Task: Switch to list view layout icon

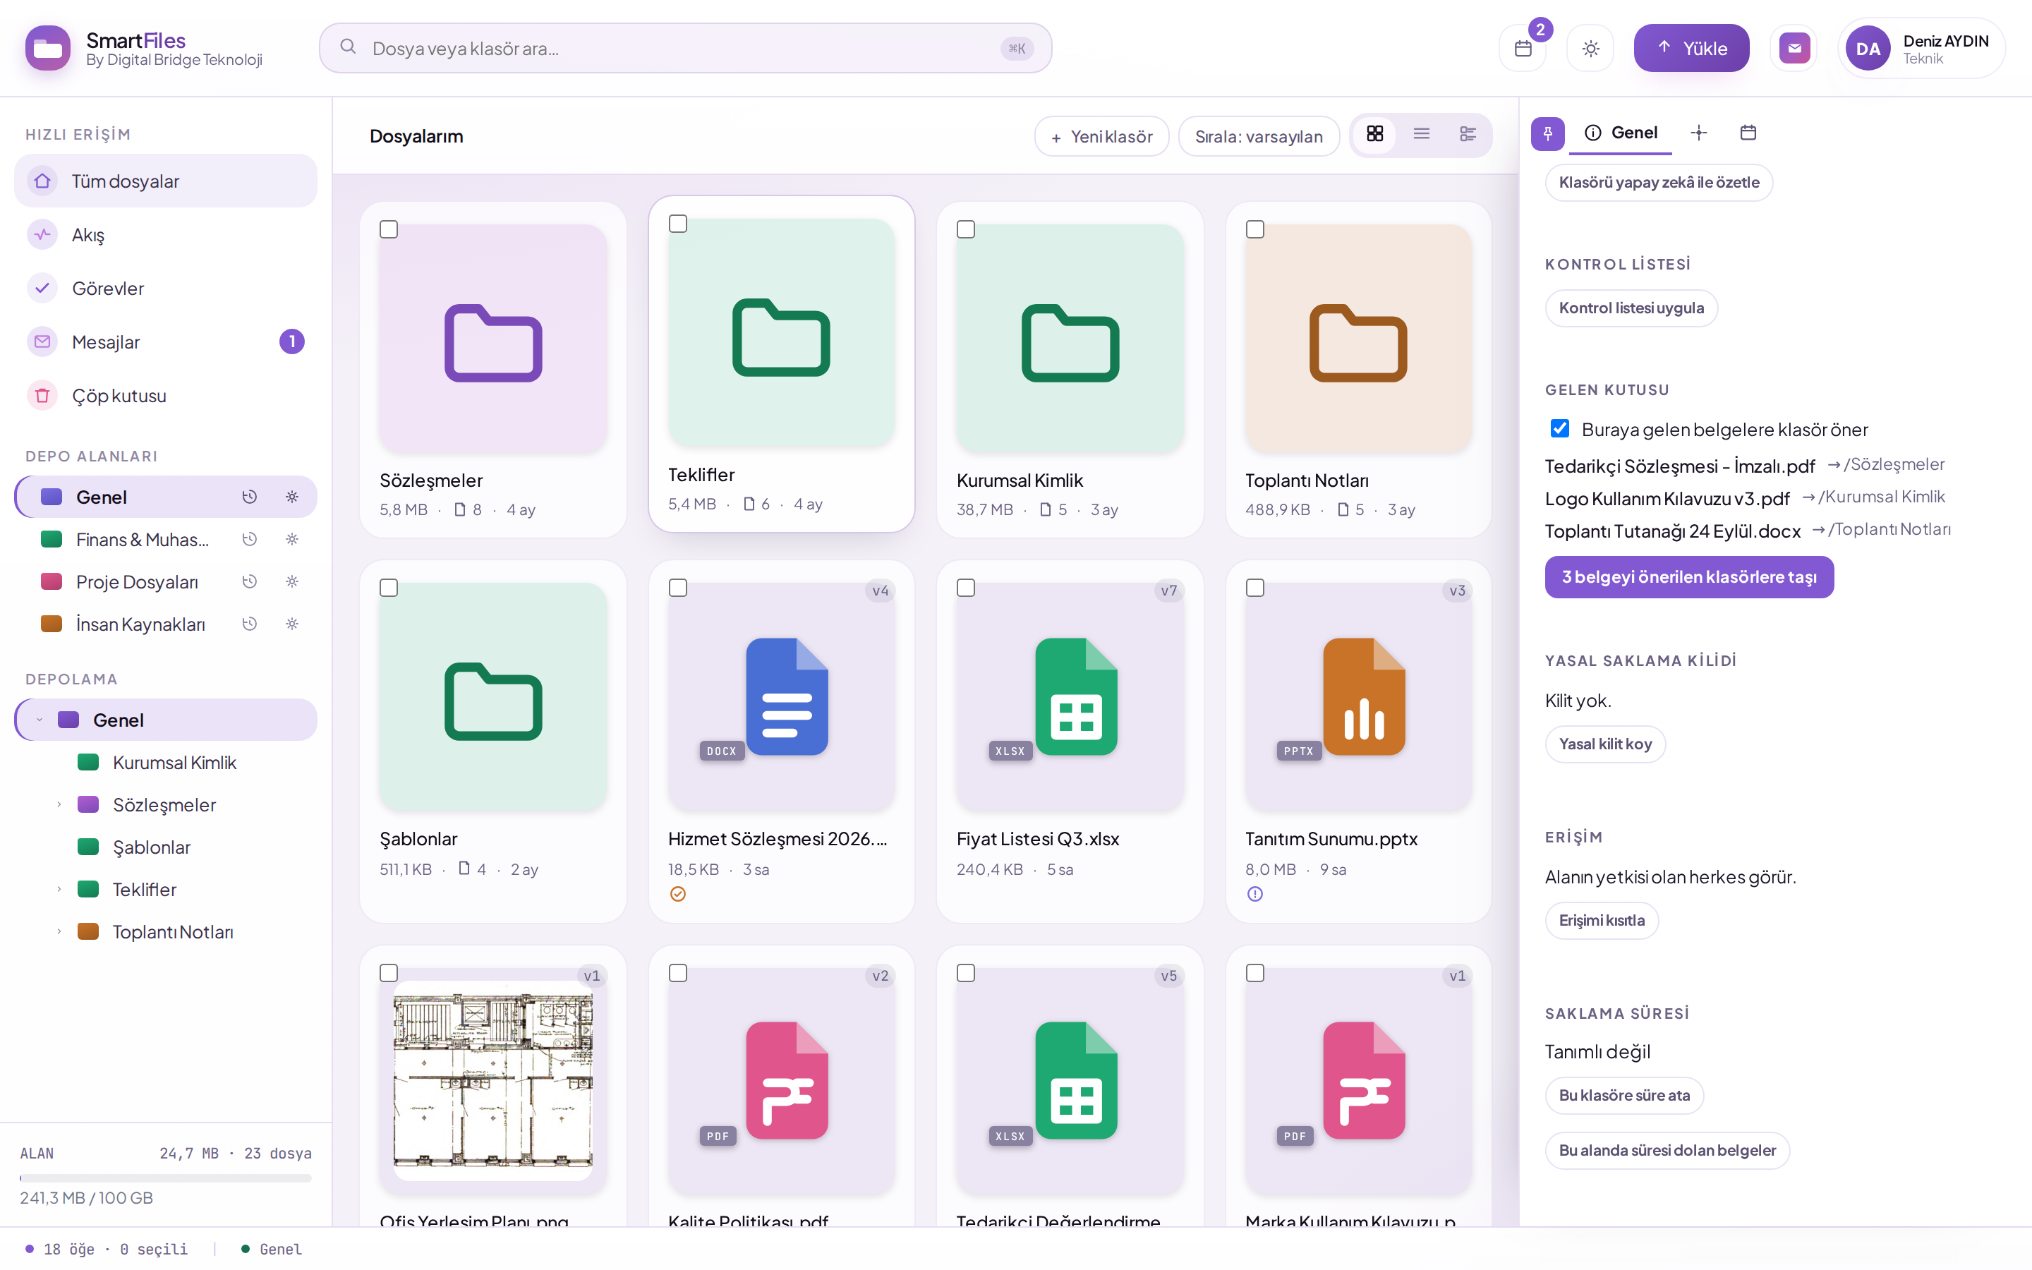Action: [x=1421, y=134]
